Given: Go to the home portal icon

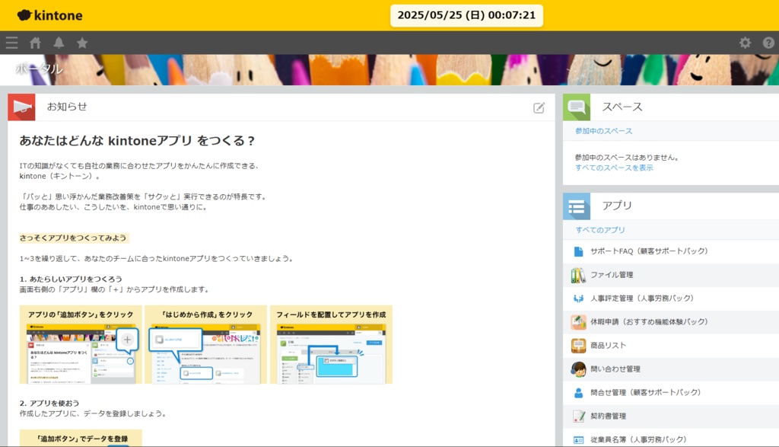Looking at the screenshot, I should click(x=35, y=43).
